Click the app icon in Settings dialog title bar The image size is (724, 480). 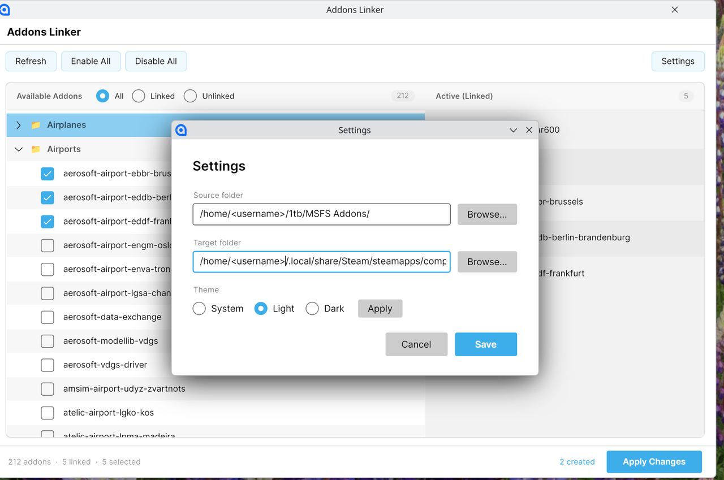pyautogui.click(x=181, y=130)
